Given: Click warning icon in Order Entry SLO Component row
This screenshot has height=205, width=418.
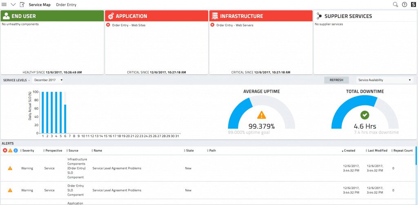Looking at the screenshot, I should (10, 190).
